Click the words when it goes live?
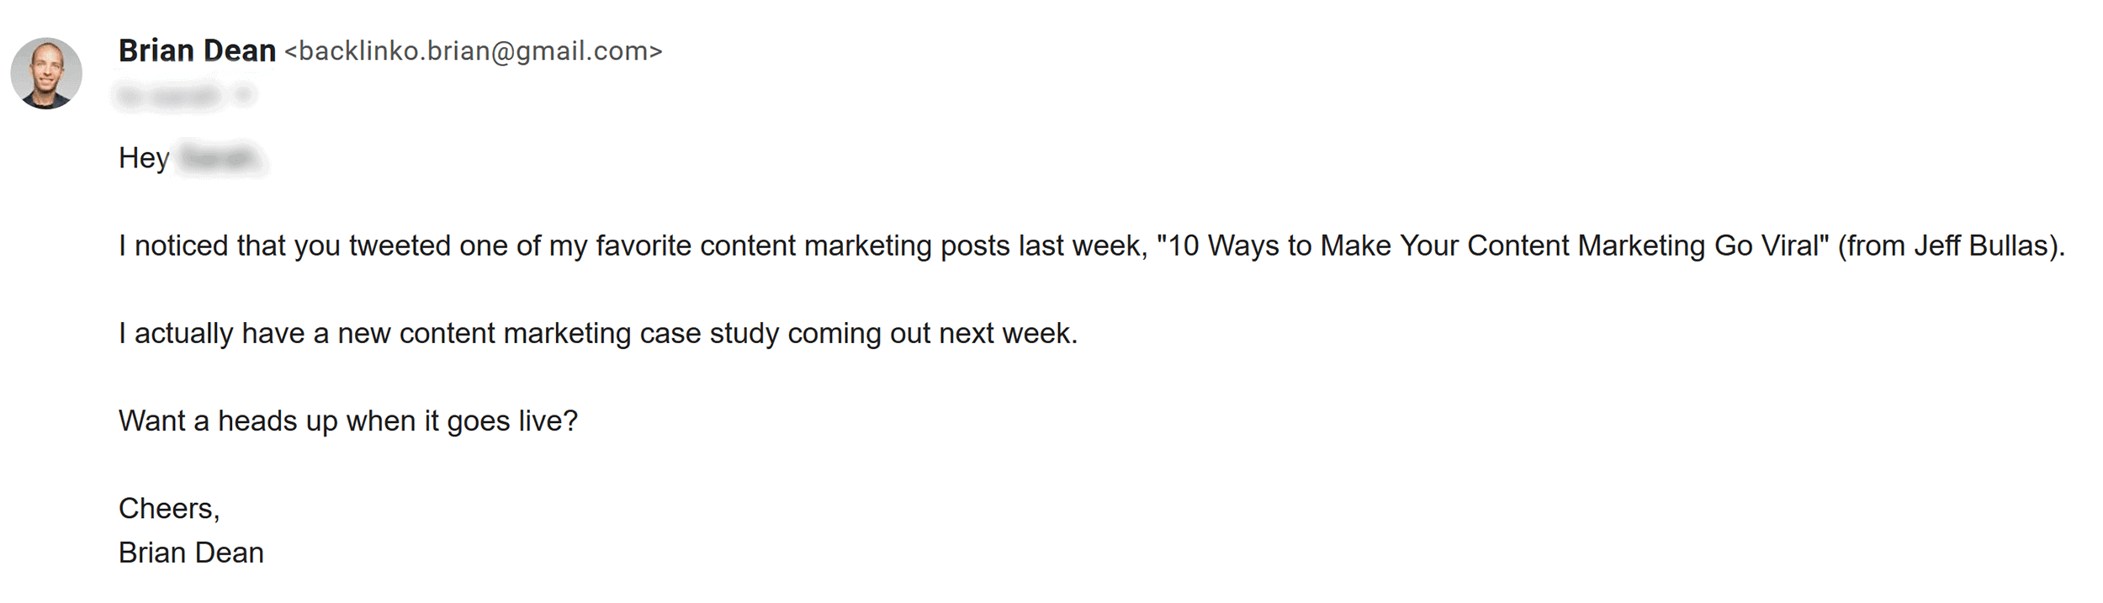Image resolution: width=2103 pixels, height=603 pixels. tap(463, 421)
